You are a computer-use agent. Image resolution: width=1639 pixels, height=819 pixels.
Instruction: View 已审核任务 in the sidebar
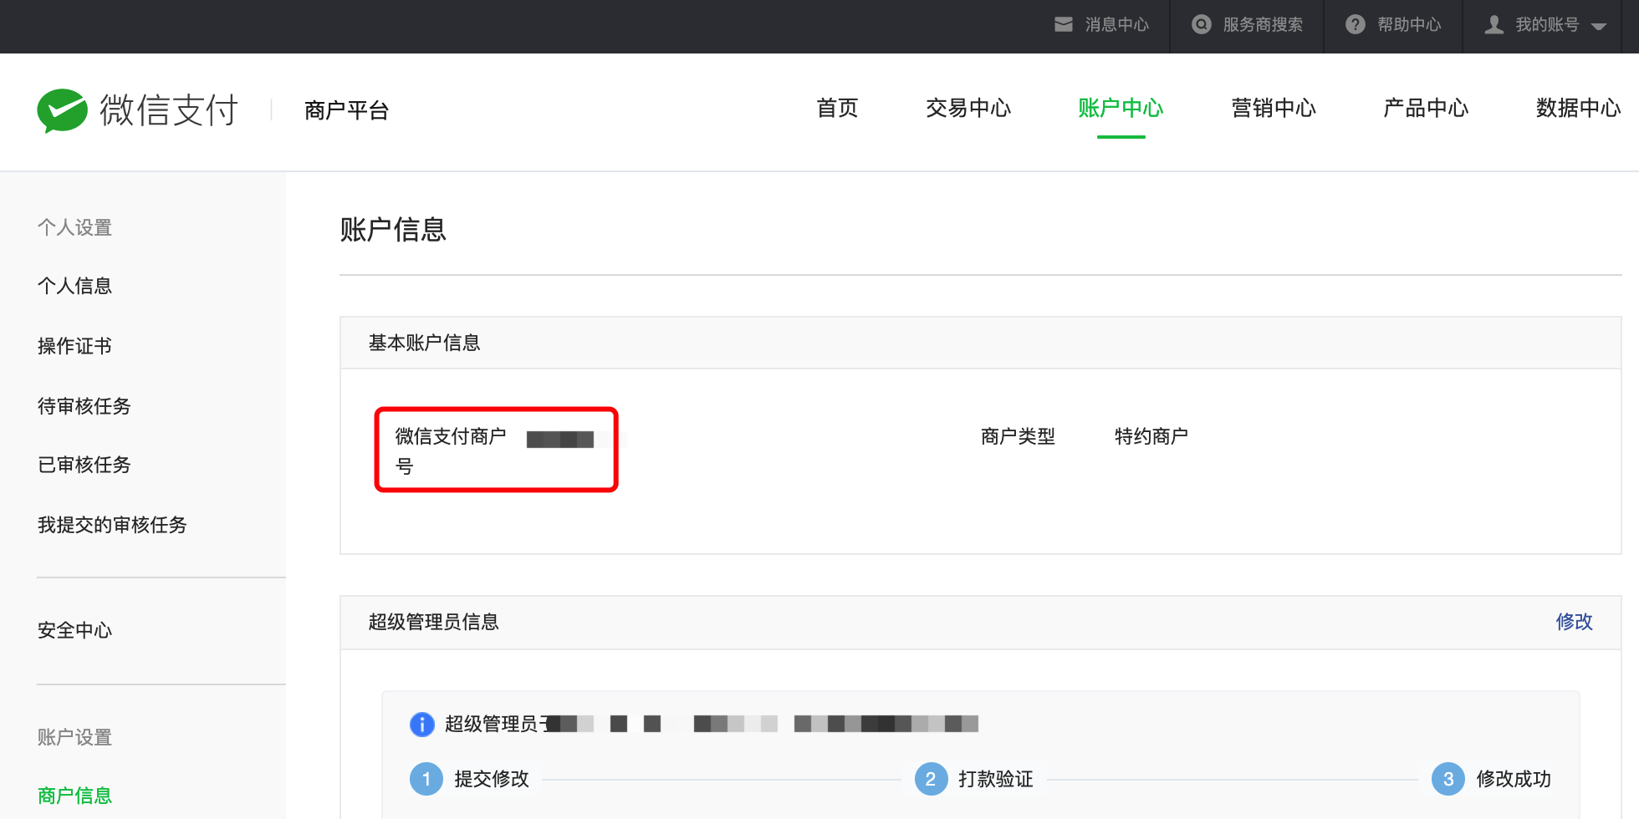[x=84, y=465]
